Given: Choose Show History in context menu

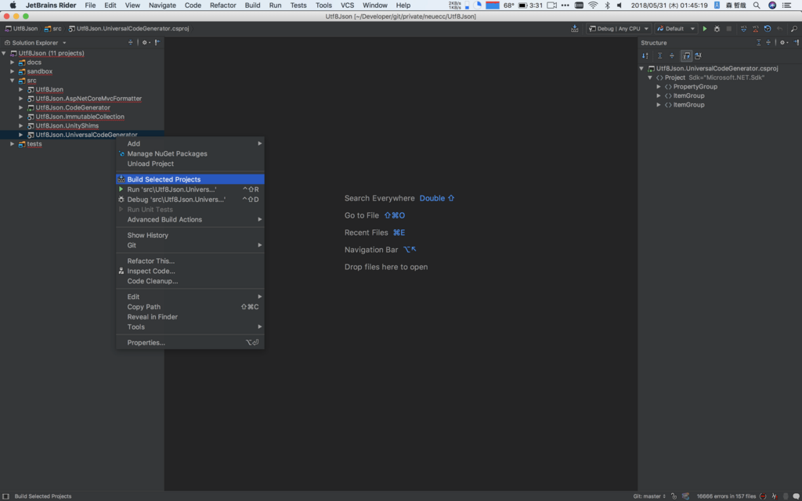Looking at the screenshot, I should click(x=190, y=235).
